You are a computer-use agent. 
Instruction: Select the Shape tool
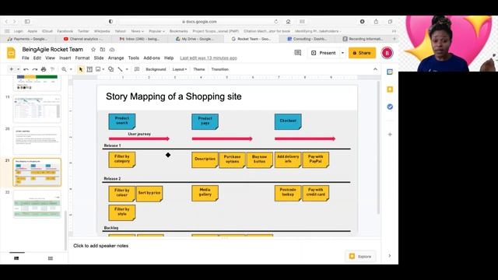pyautogui.click(x=110, y=69)
